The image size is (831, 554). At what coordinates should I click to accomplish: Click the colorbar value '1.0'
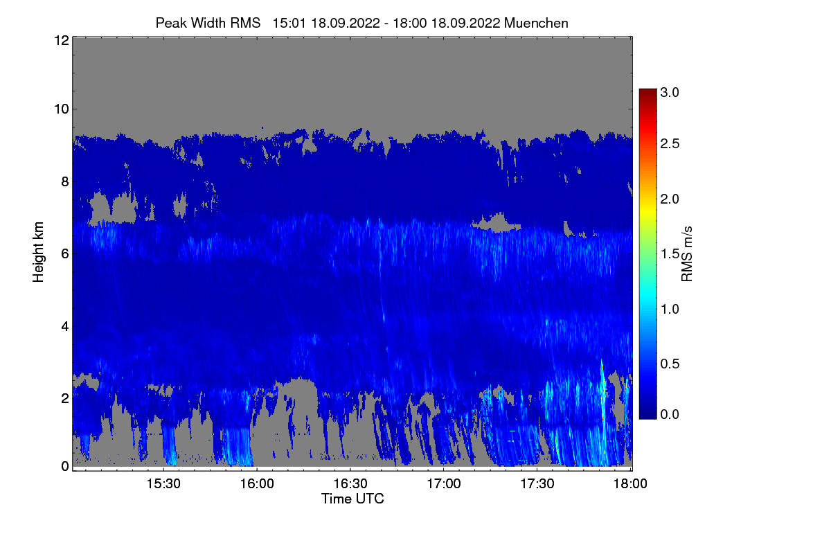click(669, 308)
